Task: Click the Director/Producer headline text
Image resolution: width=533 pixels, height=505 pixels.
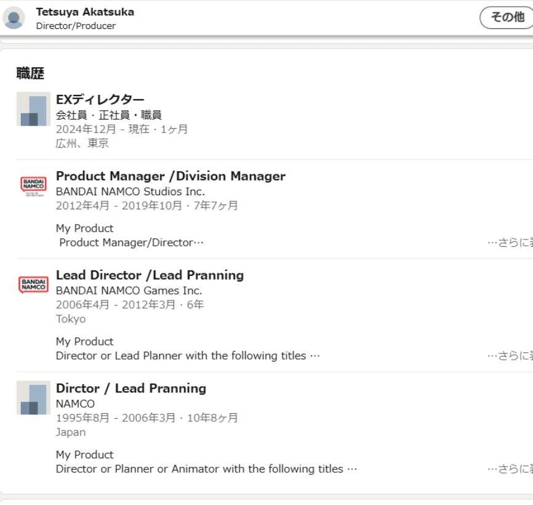Action: [x=76, y=26]
